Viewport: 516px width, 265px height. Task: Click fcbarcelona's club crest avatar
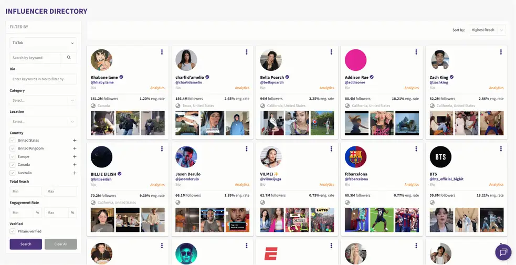coord(355,157)
